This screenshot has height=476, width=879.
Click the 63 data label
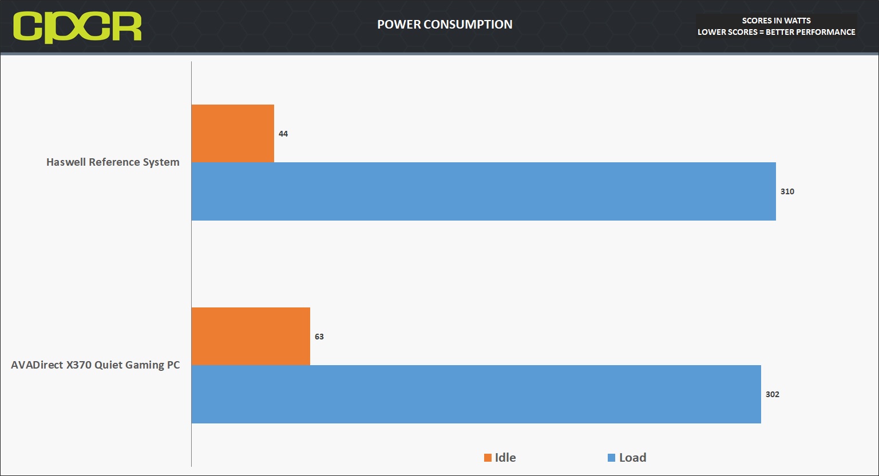point(319,337)
